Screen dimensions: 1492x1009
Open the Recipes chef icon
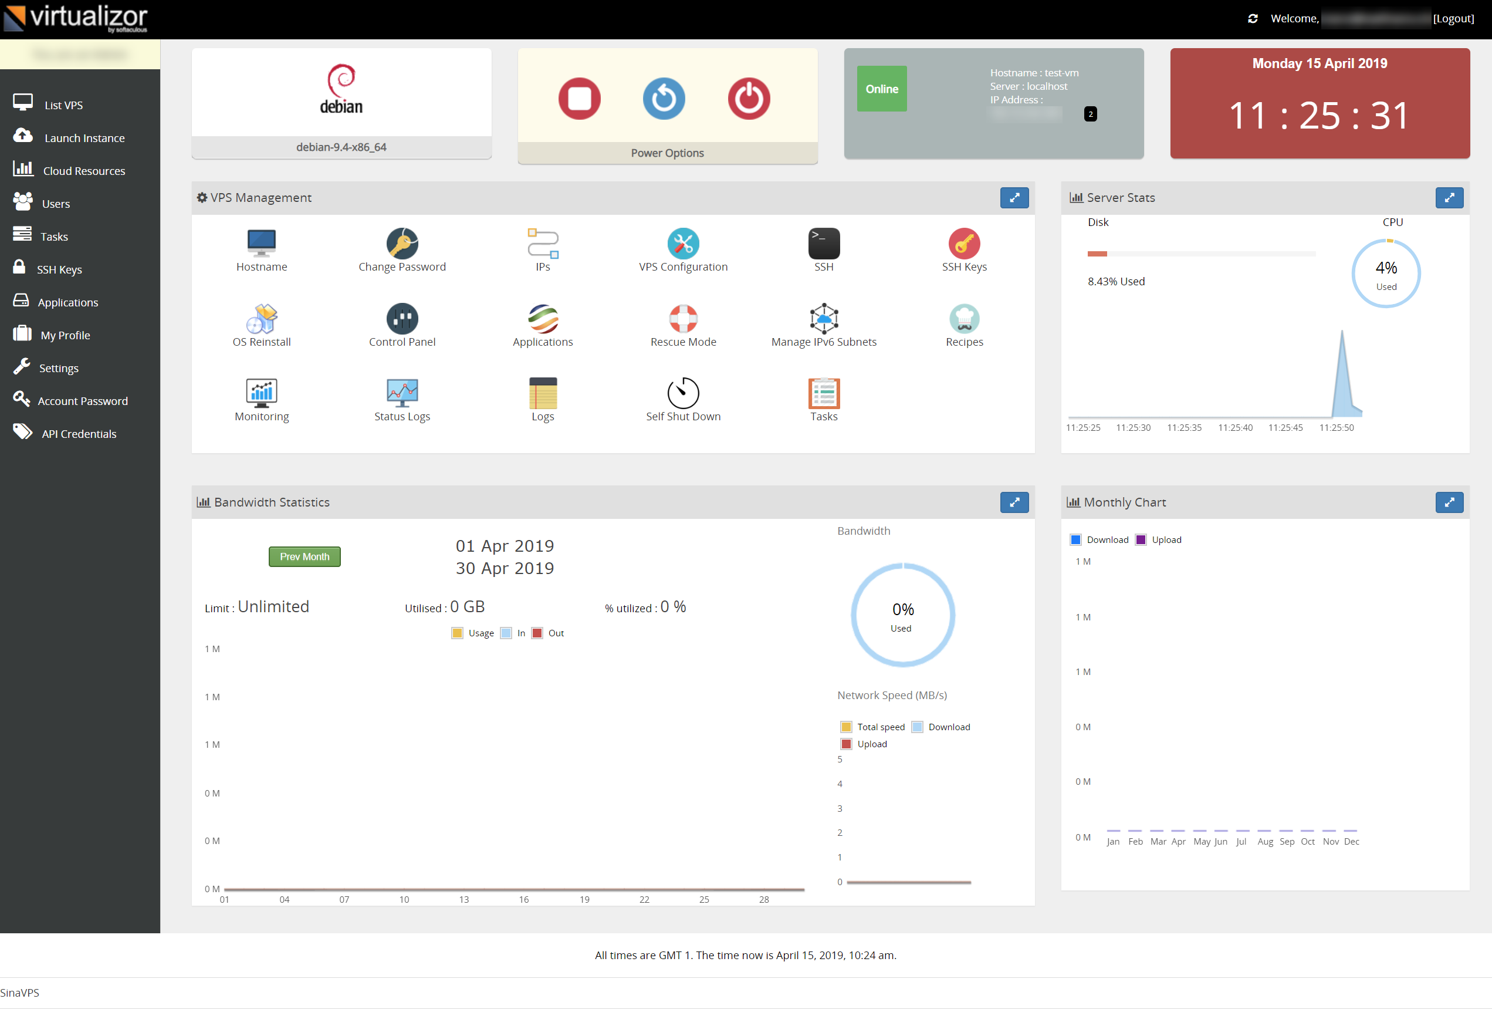point(965,319)
